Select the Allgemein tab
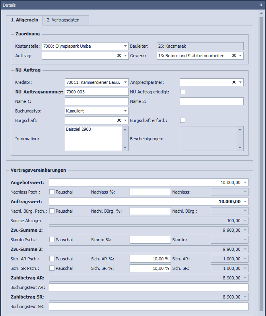The image size is (266, 316). tap(24, 20)
